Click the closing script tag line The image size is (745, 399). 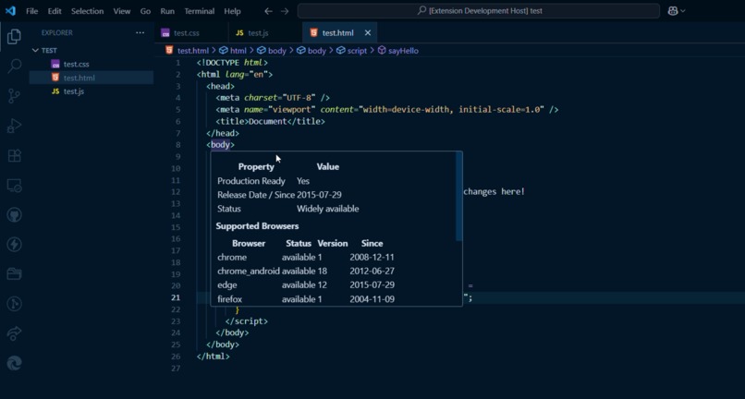247,321
